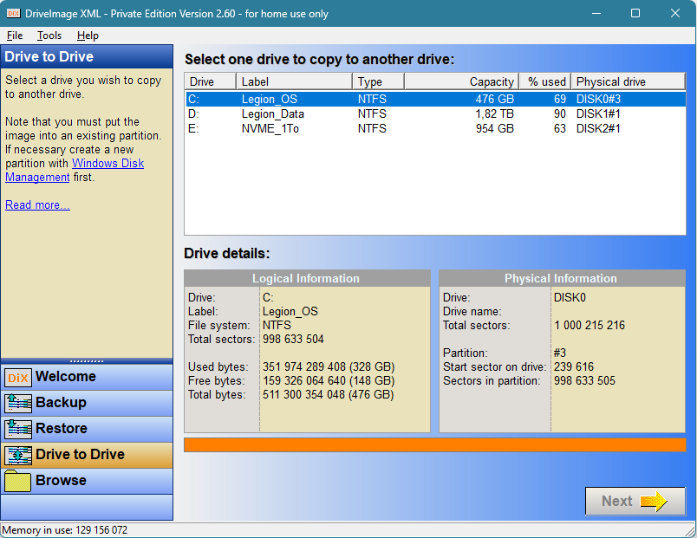Sort by the % used column header

(x=545, y=81)
